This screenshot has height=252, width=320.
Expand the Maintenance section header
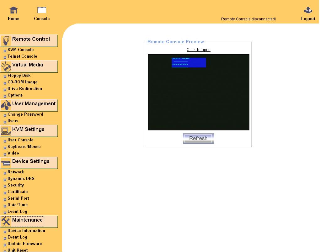(x=27, y=220)
